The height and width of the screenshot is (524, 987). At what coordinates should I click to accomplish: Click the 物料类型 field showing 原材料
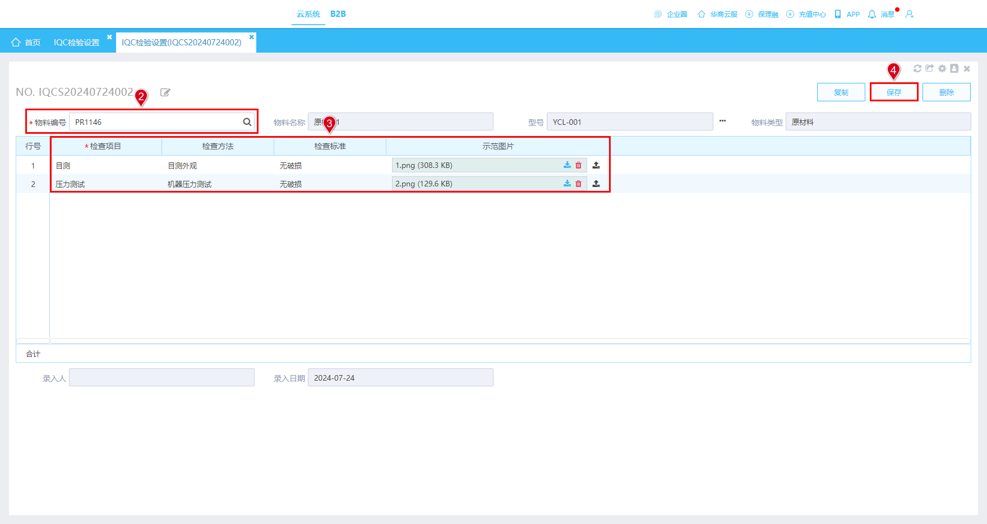[x=878, y=121]
